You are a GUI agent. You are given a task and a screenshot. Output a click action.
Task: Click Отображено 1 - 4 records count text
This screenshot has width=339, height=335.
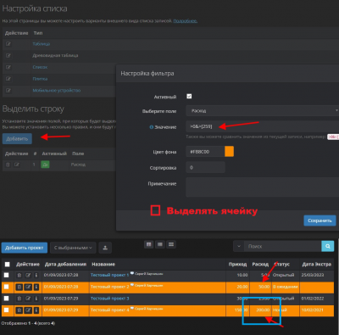(28, 323)
